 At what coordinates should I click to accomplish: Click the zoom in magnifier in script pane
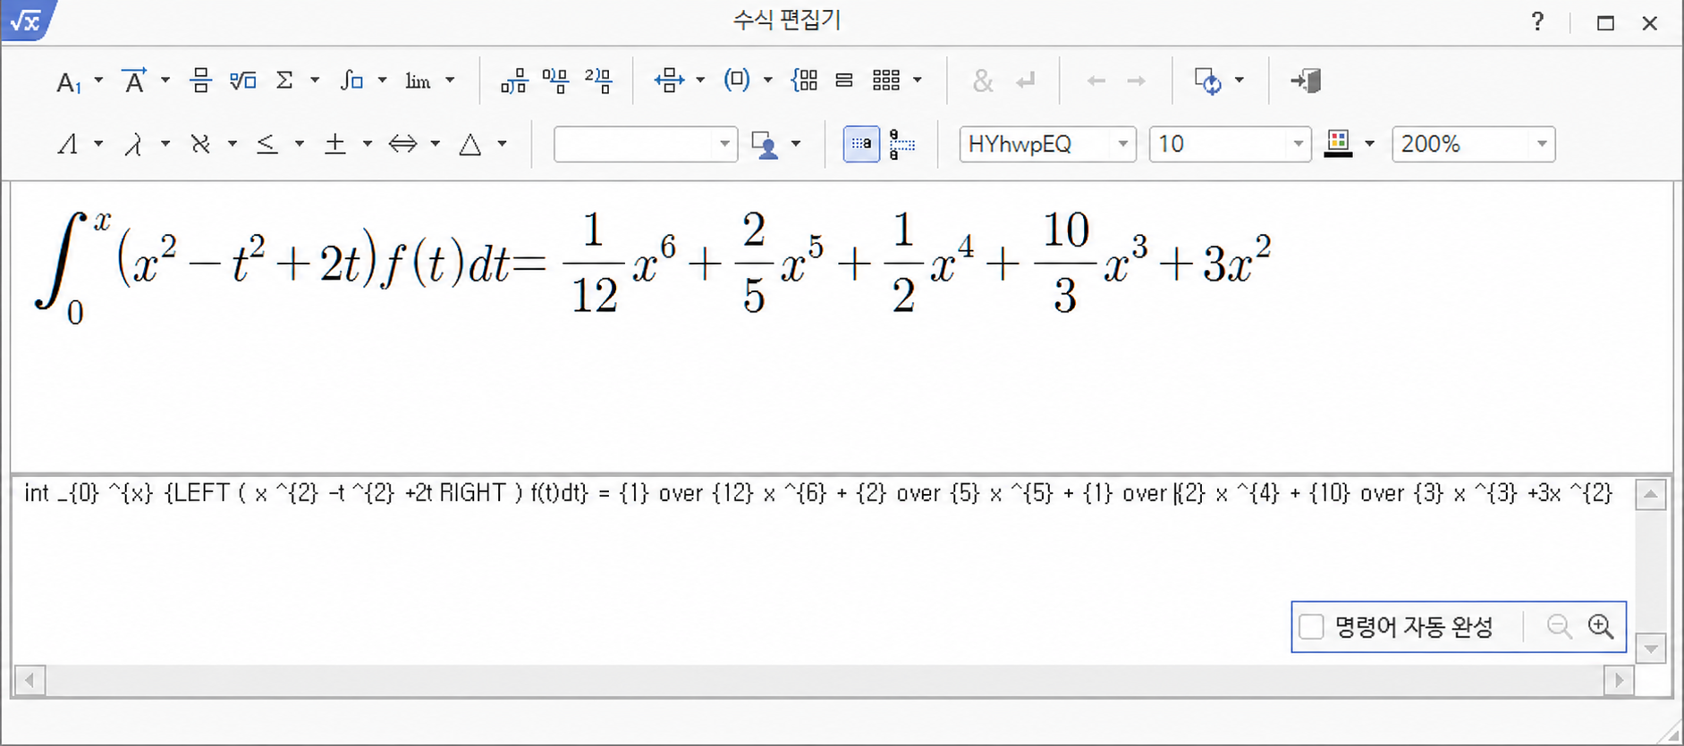click(x=1601, y=627)
